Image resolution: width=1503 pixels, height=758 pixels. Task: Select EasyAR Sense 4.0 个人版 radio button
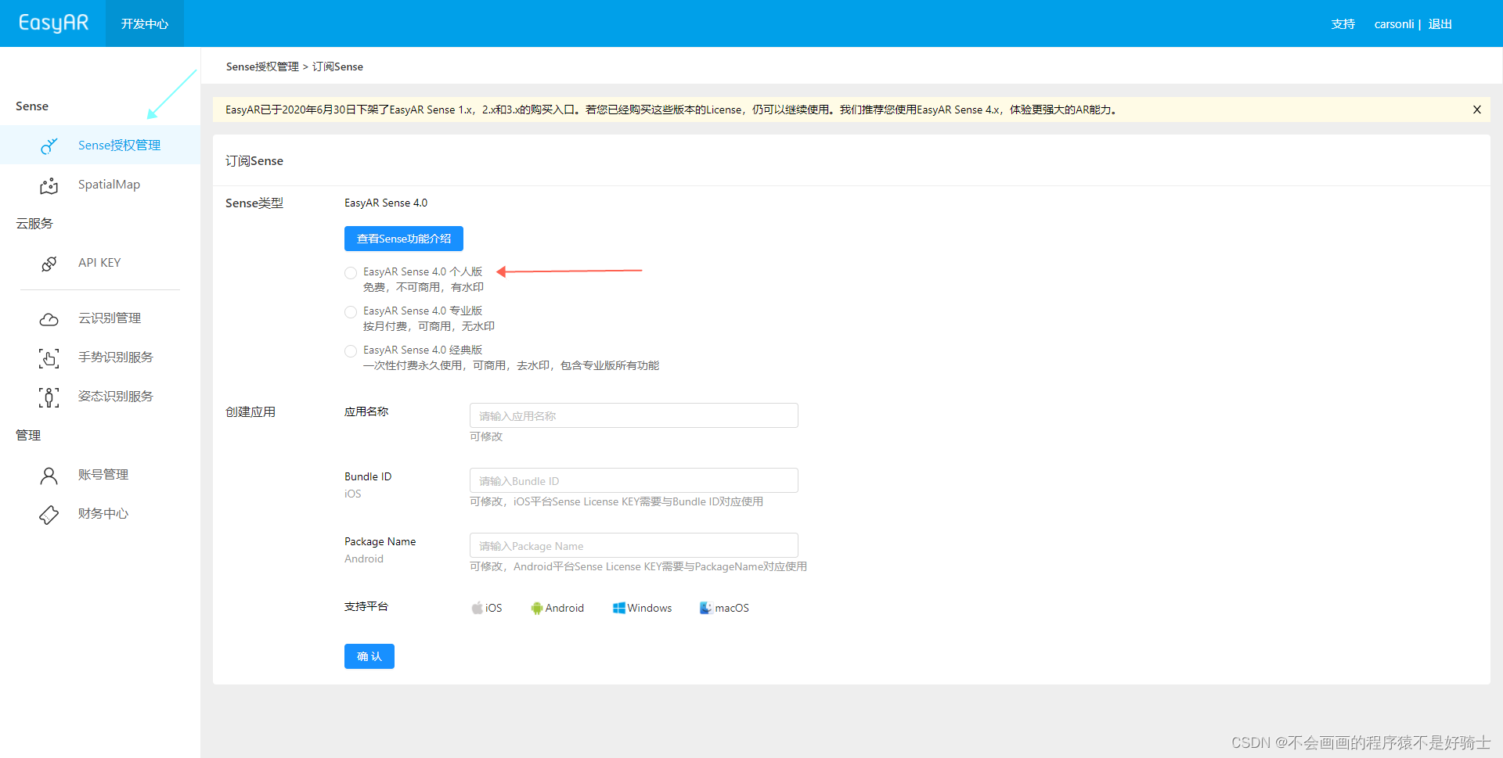pyautogui.click(x=350, y=272)
